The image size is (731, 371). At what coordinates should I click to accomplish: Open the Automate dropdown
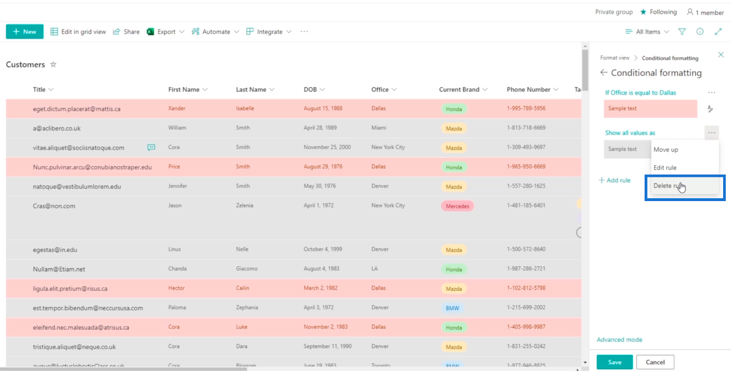point(215,32)
